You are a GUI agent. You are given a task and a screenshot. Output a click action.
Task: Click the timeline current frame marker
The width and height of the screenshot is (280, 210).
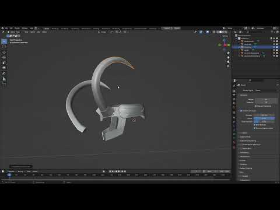pyautogui.click(x=9, y=175)
